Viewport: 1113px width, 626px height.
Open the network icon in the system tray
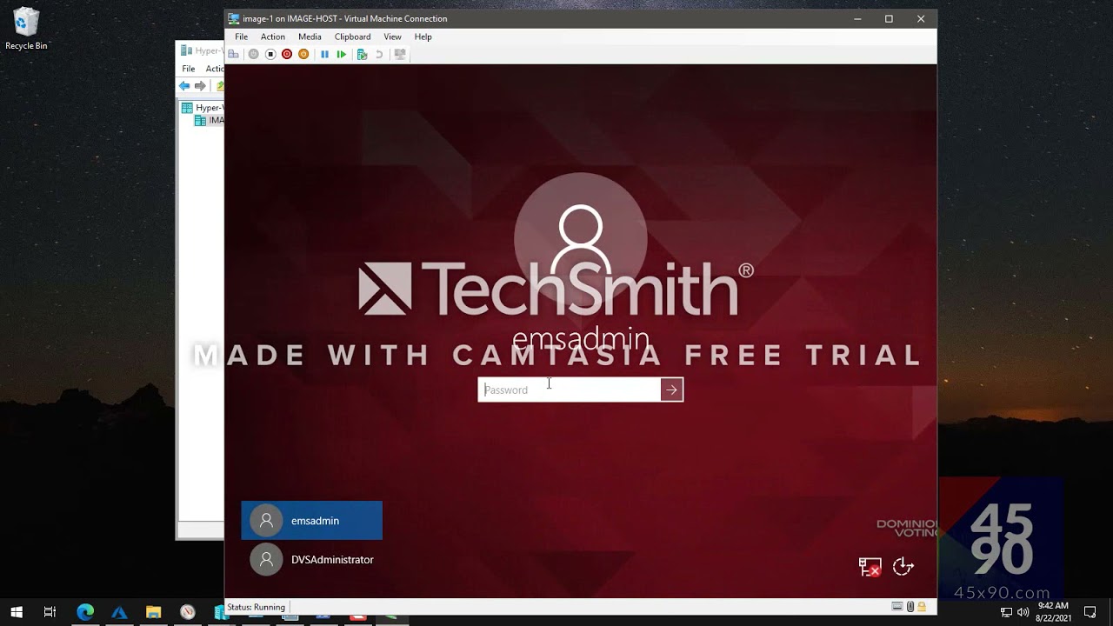coord(1006,612)
